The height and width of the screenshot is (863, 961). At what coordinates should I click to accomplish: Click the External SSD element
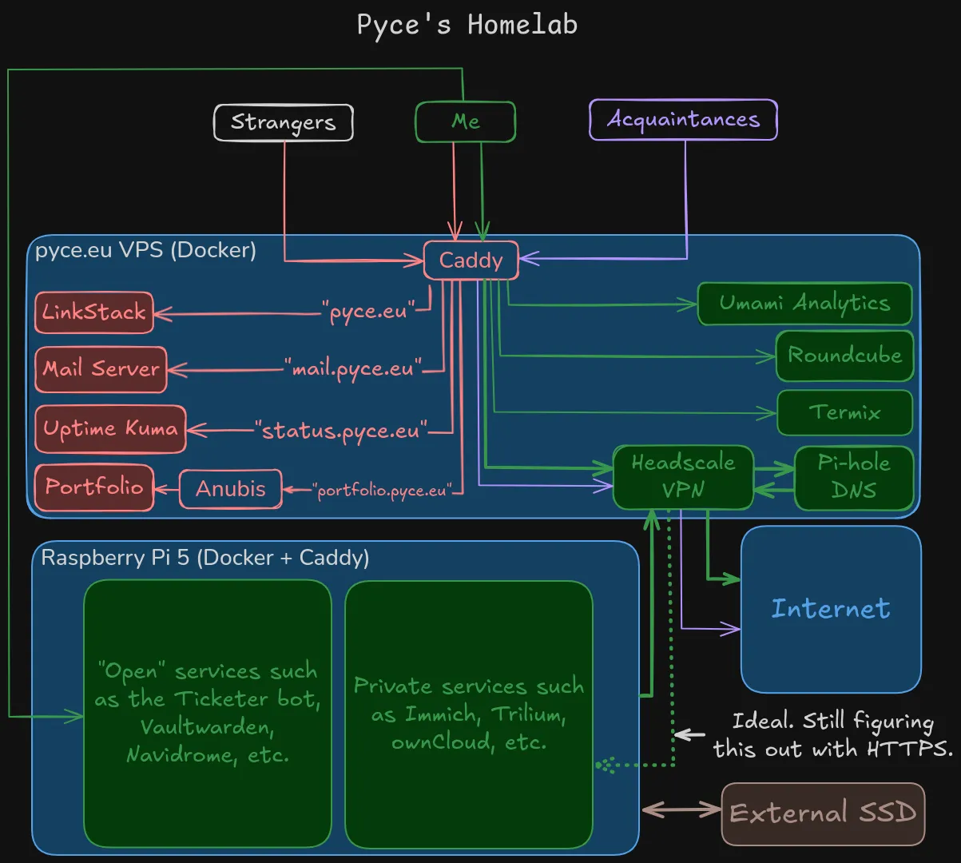[823, 813]
